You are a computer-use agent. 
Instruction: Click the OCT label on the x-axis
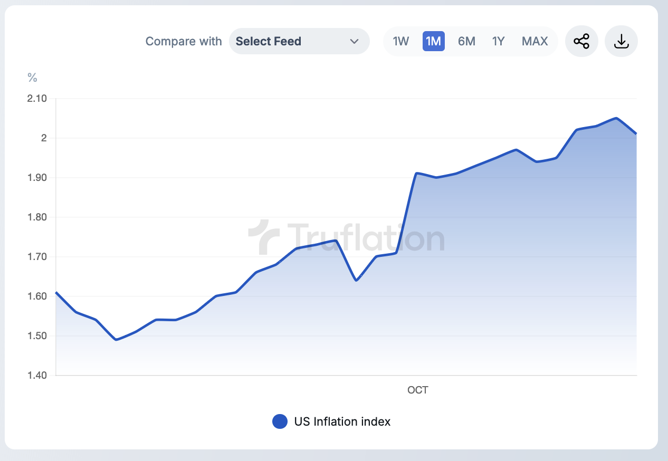pyautogui.click(x=418, y=390)
